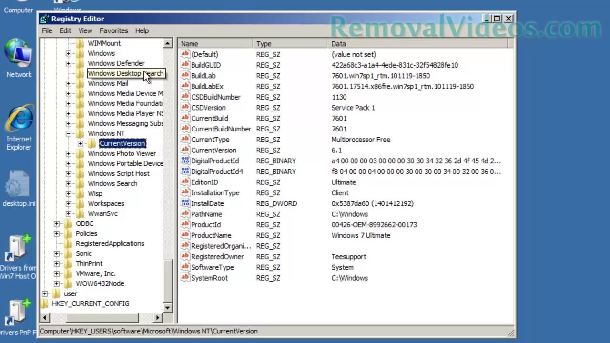This screenshot has height=343, width=610.
Task: Open the Favorites menu
Action: click(x=113, y=30)
